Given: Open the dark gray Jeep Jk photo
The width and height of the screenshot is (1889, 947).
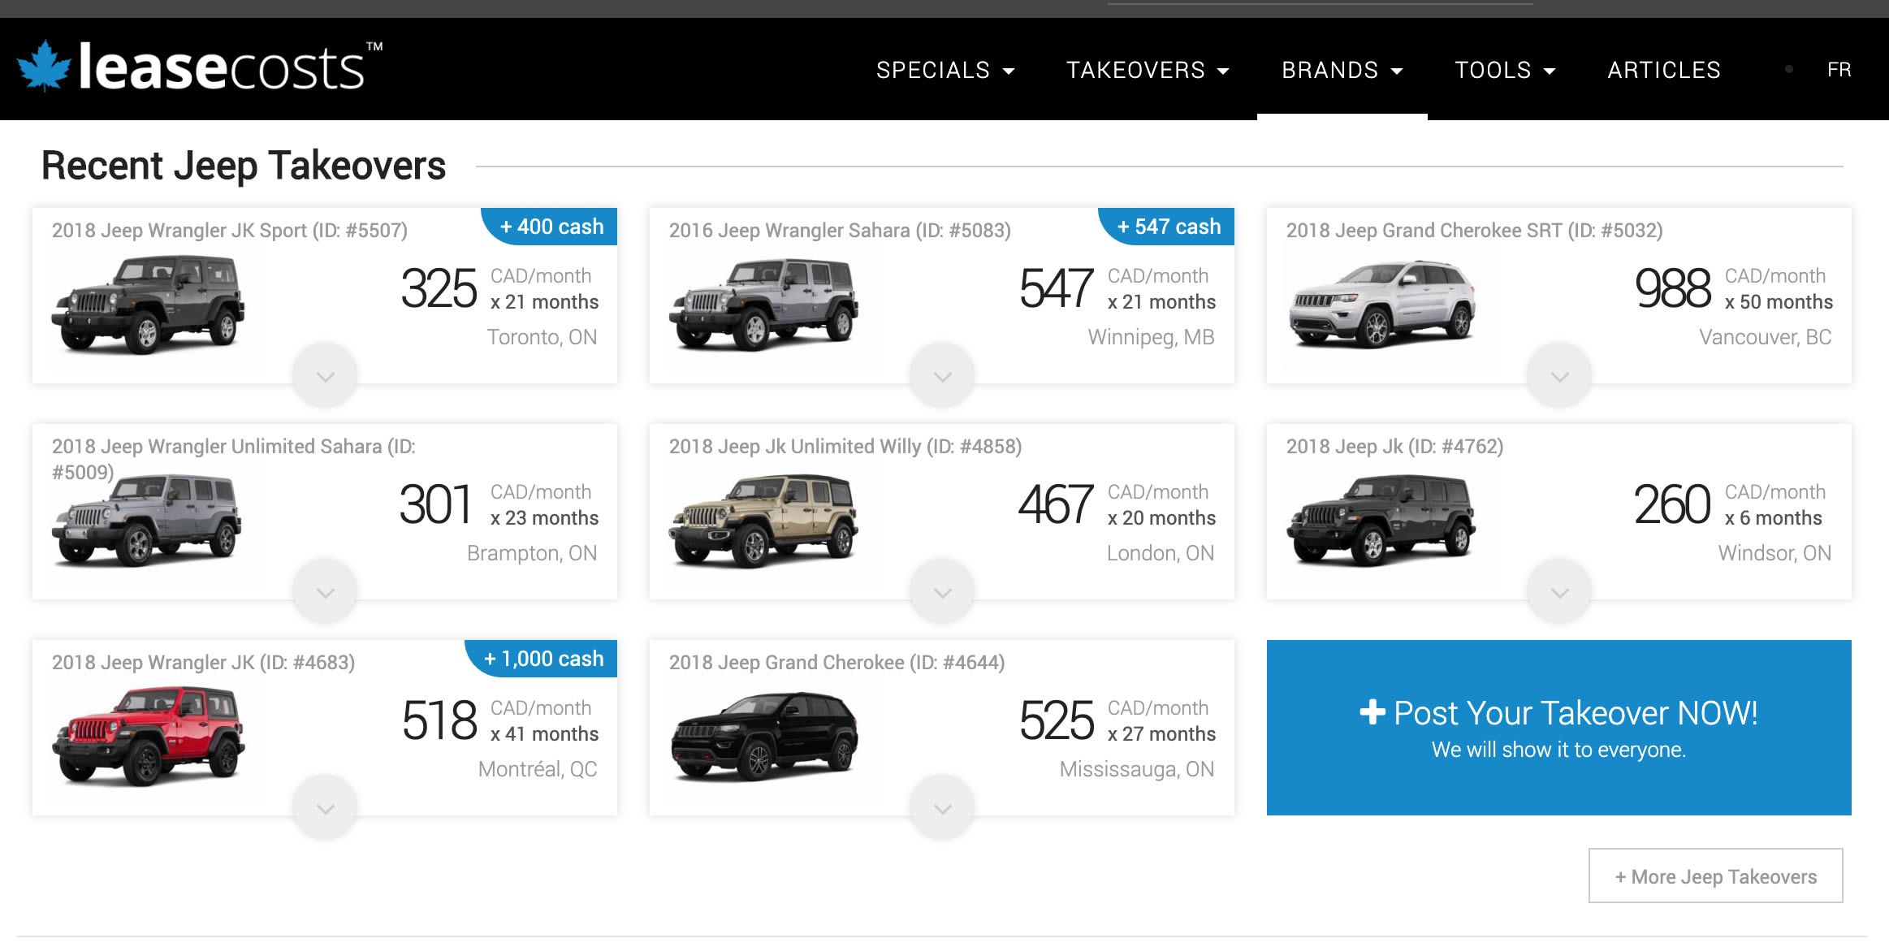Looking at the screenshot, I should (x=1381, y=521).
